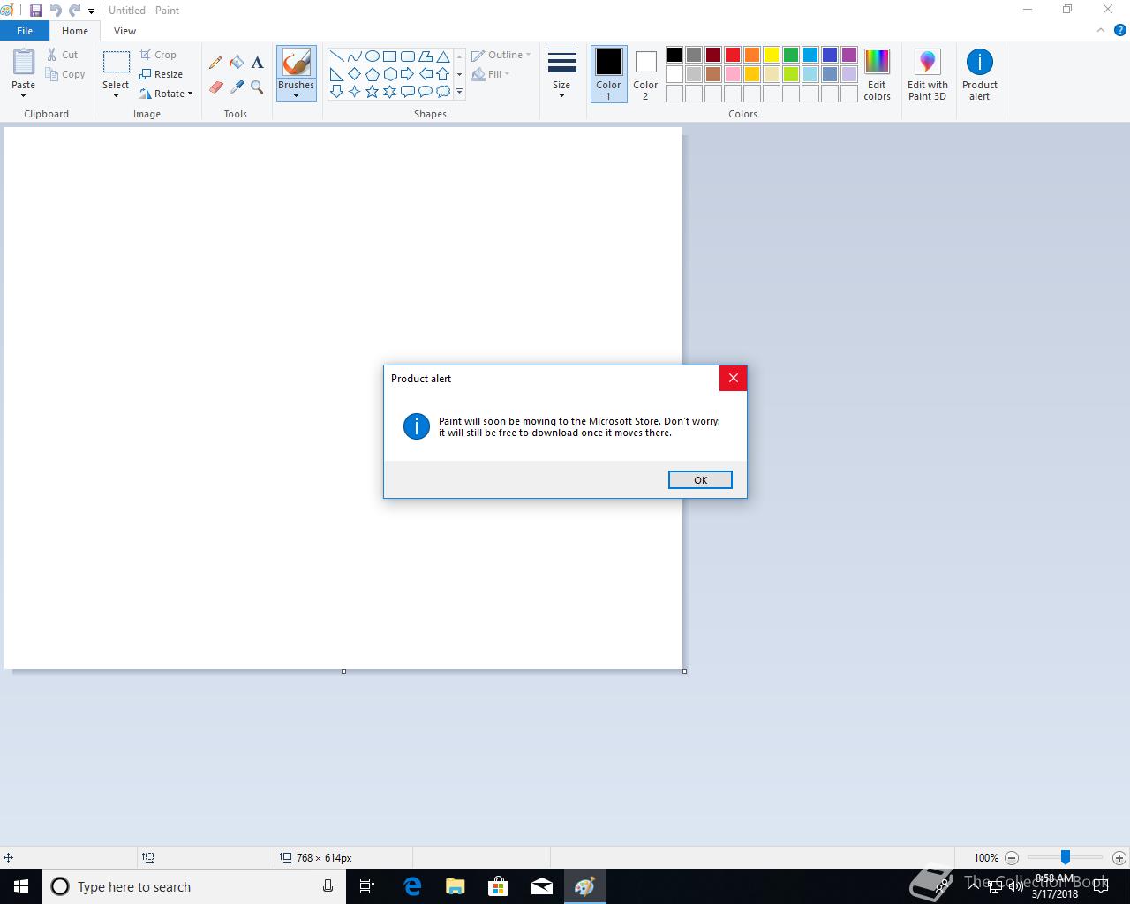Choose the Oval shape
1130x904 pixels.
coord(372,56)
